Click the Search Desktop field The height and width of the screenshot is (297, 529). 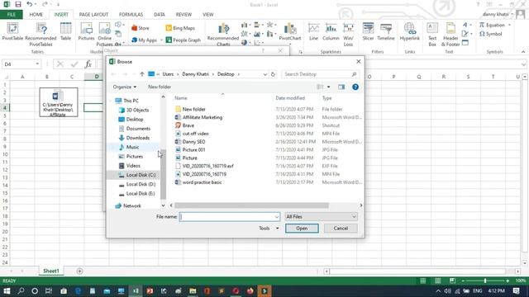coord(320,74)
